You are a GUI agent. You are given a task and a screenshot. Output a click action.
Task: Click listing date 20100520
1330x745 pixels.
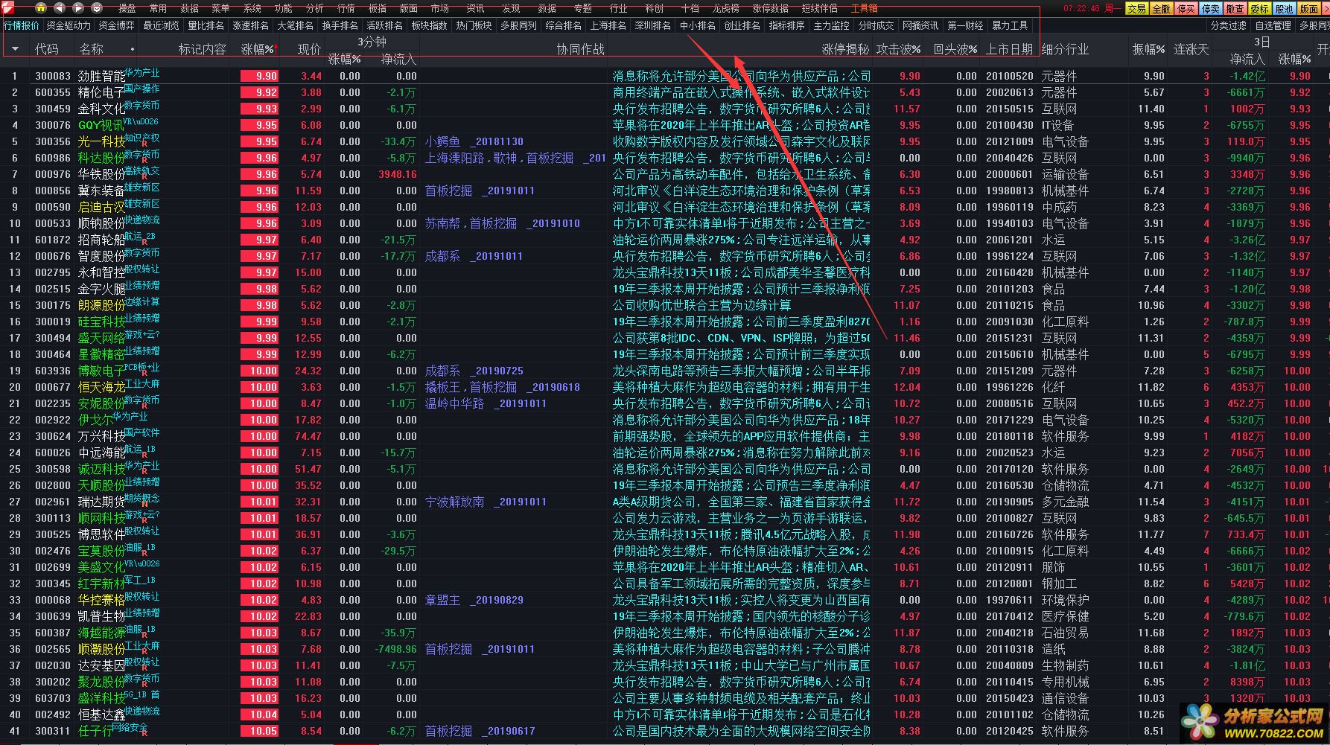tap(1009, 76)
